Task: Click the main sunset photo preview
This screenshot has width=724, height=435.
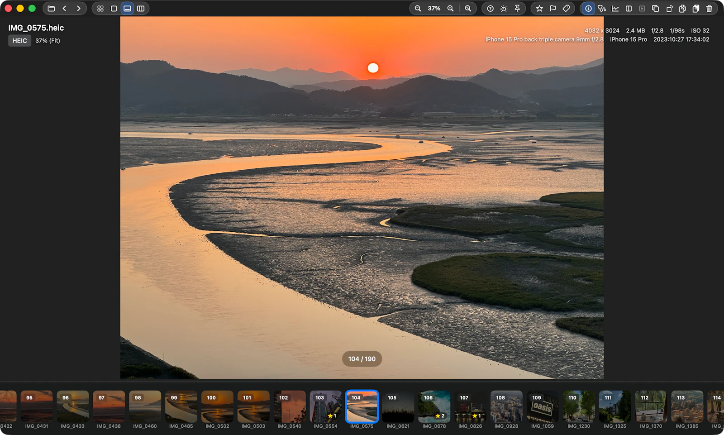Action: [x=362, y=198]
